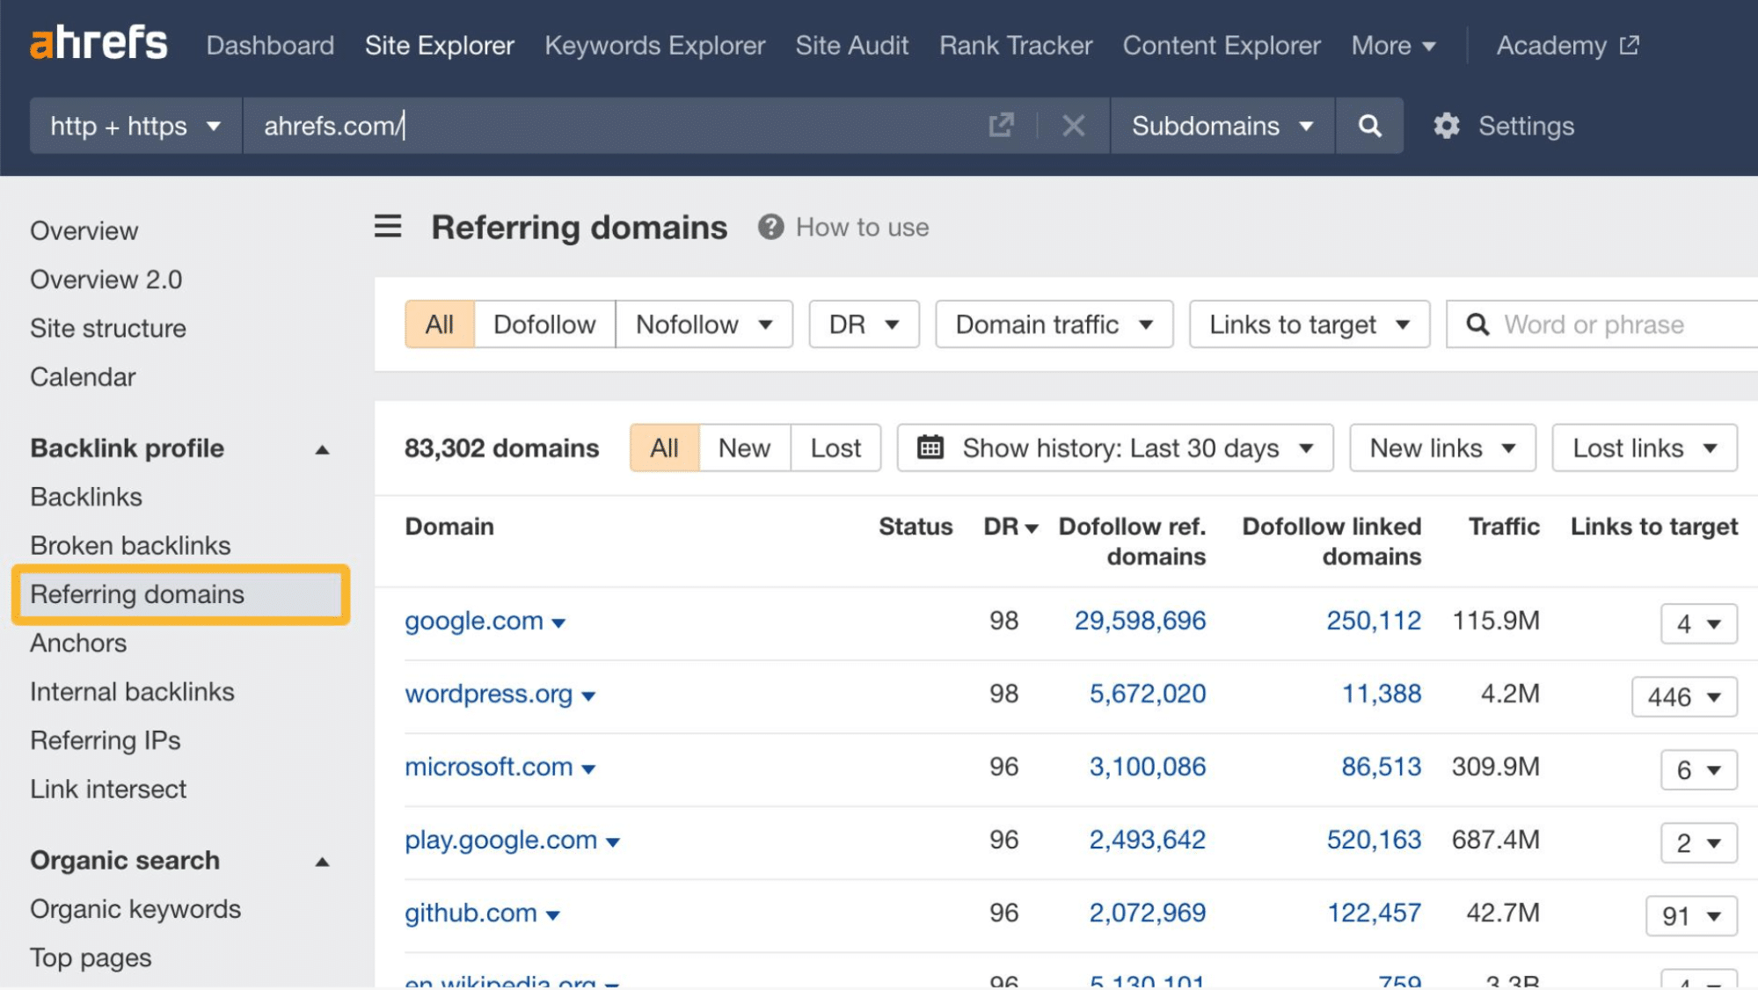
Task: Open Show history: Last 30 days dropdown
Action: [1115, 448]
